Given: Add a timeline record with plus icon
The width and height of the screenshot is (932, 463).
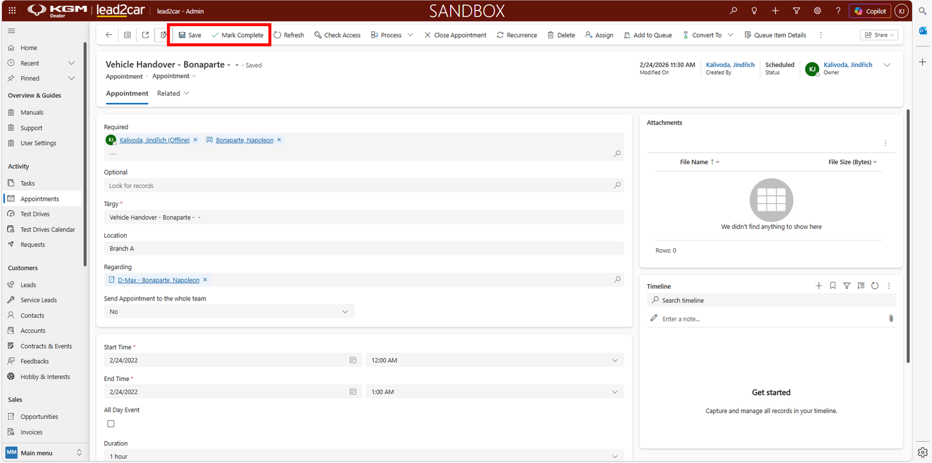Looking at the screenshot, I should click(x=819, y=286).
